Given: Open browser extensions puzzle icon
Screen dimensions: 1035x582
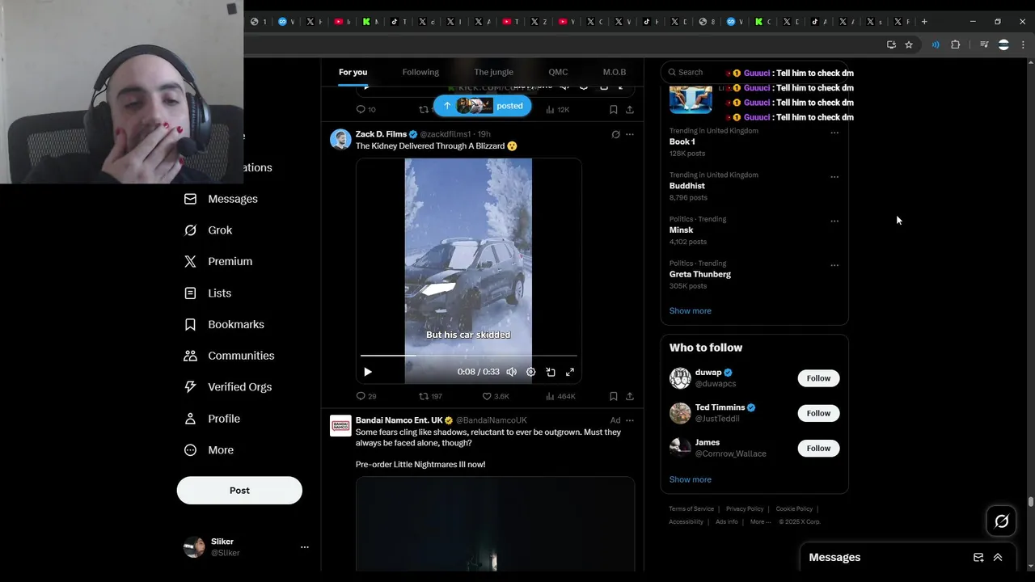Looking at the screenshot, I should (x=955, y=44).
